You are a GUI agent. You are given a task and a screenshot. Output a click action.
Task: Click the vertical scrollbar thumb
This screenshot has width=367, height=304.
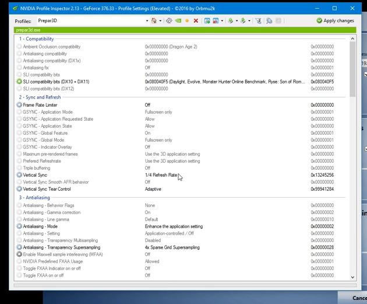(x=352, y=69)
